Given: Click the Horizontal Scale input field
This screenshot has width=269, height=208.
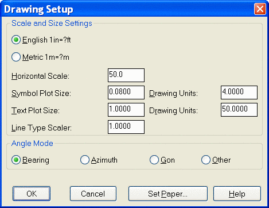Looking at the screenshot, I should pos(126,75).
